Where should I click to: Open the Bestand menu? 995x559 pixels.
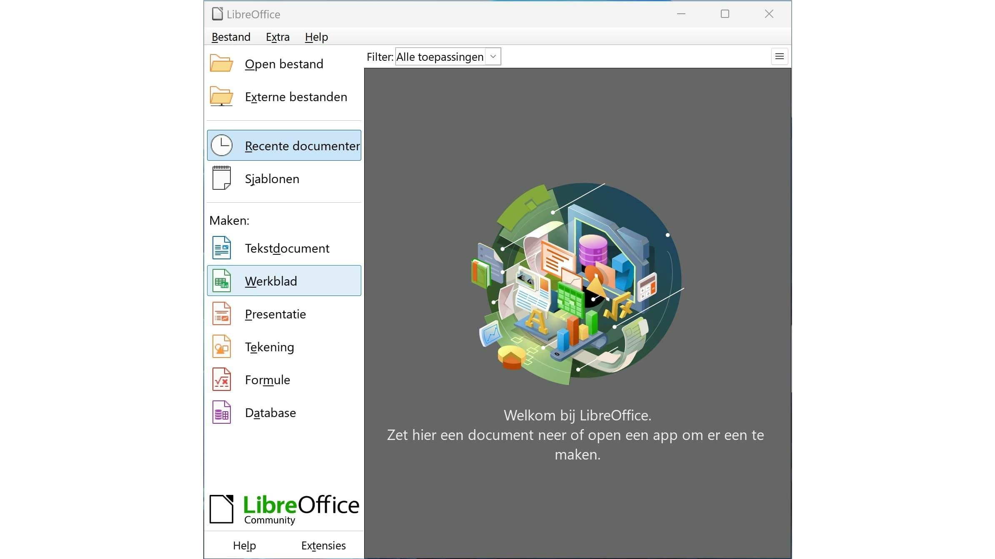231,37
